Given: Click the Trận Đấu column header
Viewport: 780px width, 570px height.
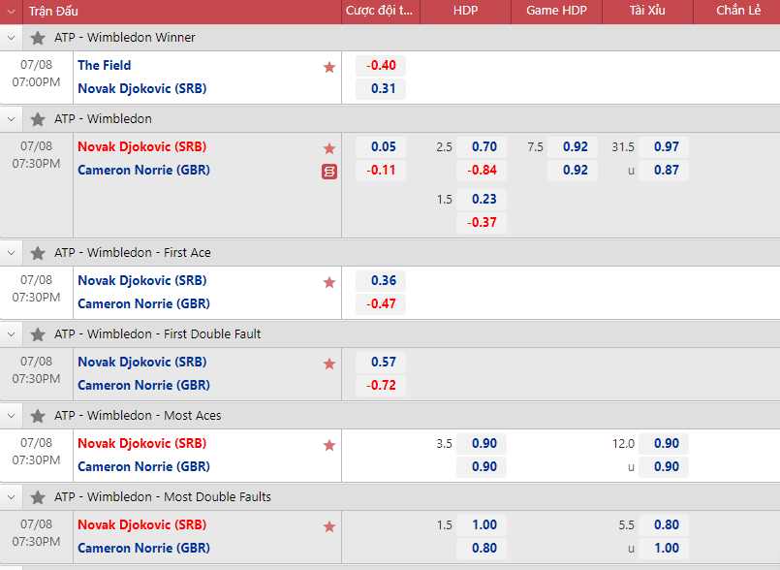Looking at the screenshot, I should (x=53, y=11).
